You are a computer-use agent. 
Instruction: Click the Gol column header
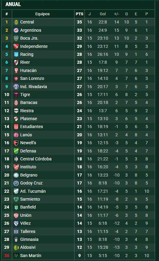[x=103, y=14]
